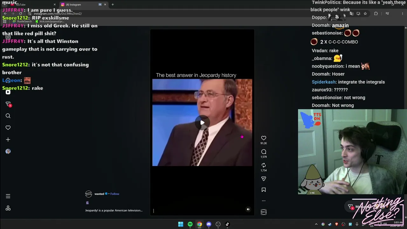The height and width of the screenshot is (229, 407).
Task: Open Instagram notifications heart
Action: point(8,128)
